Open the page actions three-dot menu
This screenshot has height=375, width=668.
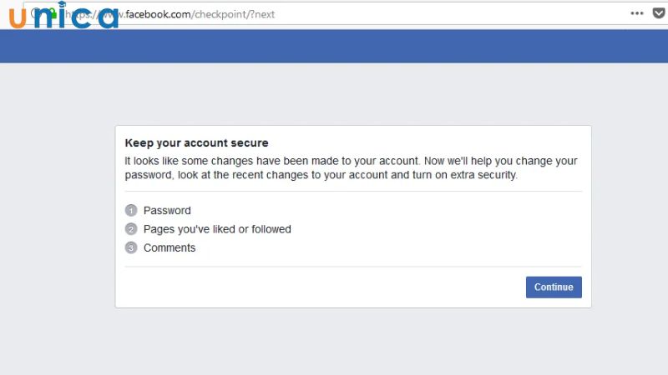coord(637,14)
